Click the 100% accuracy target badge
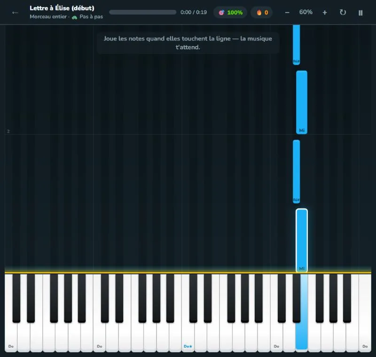376x357 pixels. pos(230,13)
